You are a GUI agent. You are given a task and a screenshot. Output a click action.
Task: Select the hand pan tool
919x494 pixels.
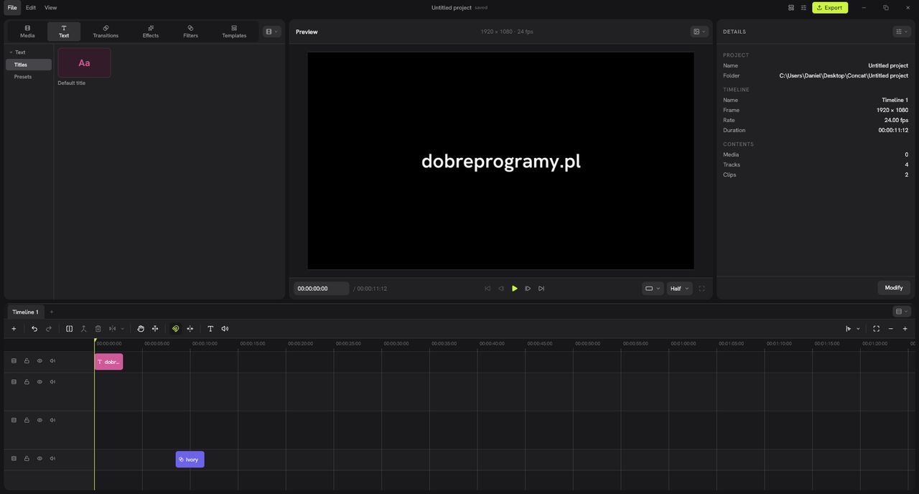pos(141,329)
